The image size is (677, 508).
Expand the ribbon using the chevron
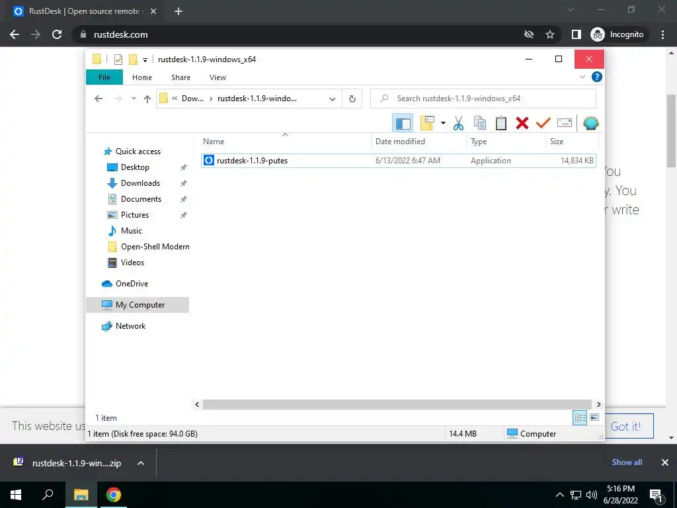click(582, 77)
